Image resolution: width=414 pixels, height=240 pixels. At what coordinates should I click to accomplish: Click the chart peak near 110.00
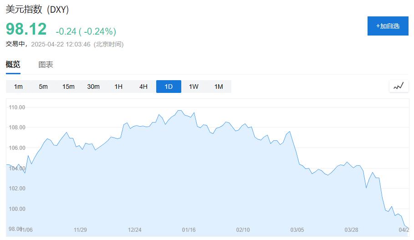(179, 110)
